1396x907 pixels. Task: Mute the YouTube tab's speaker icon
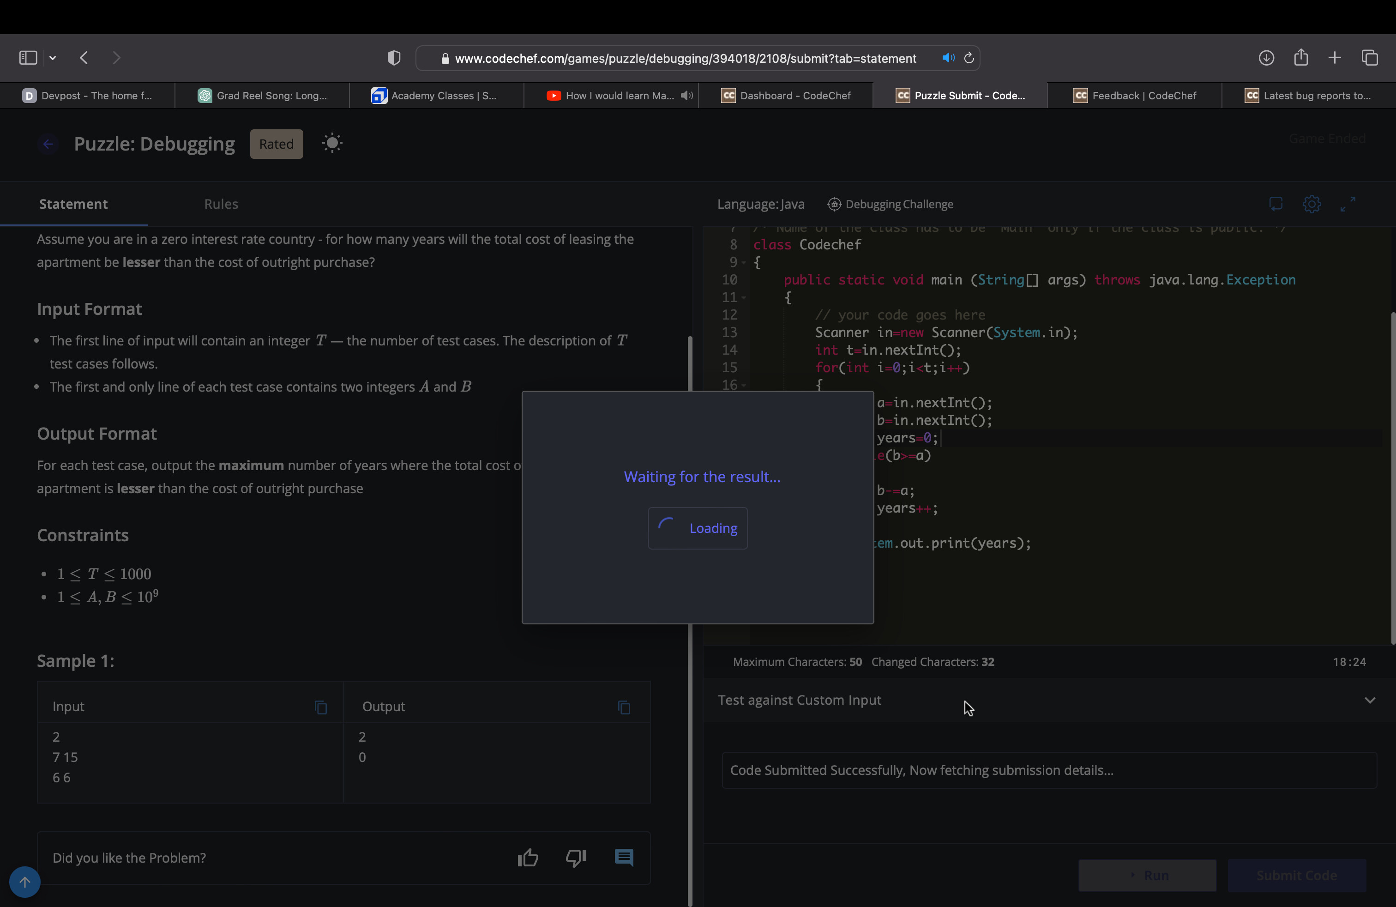[x=686, y=96]
